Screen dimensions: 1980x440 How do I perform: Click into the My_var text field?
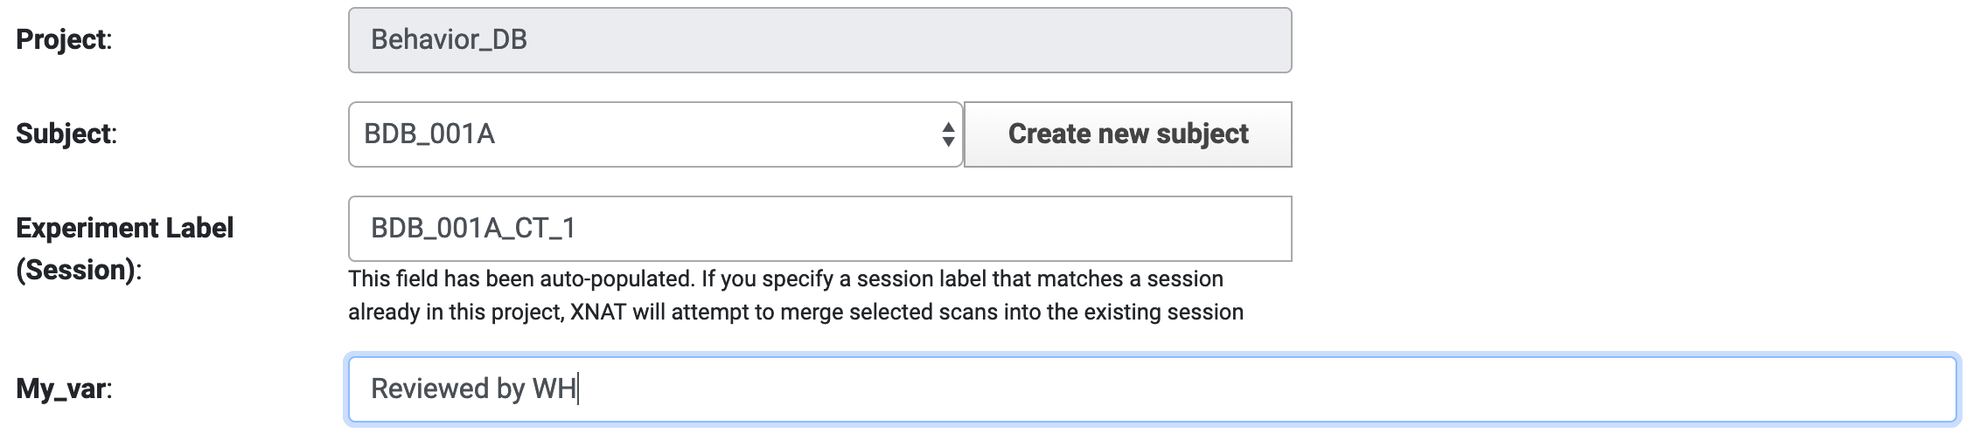1151,389
